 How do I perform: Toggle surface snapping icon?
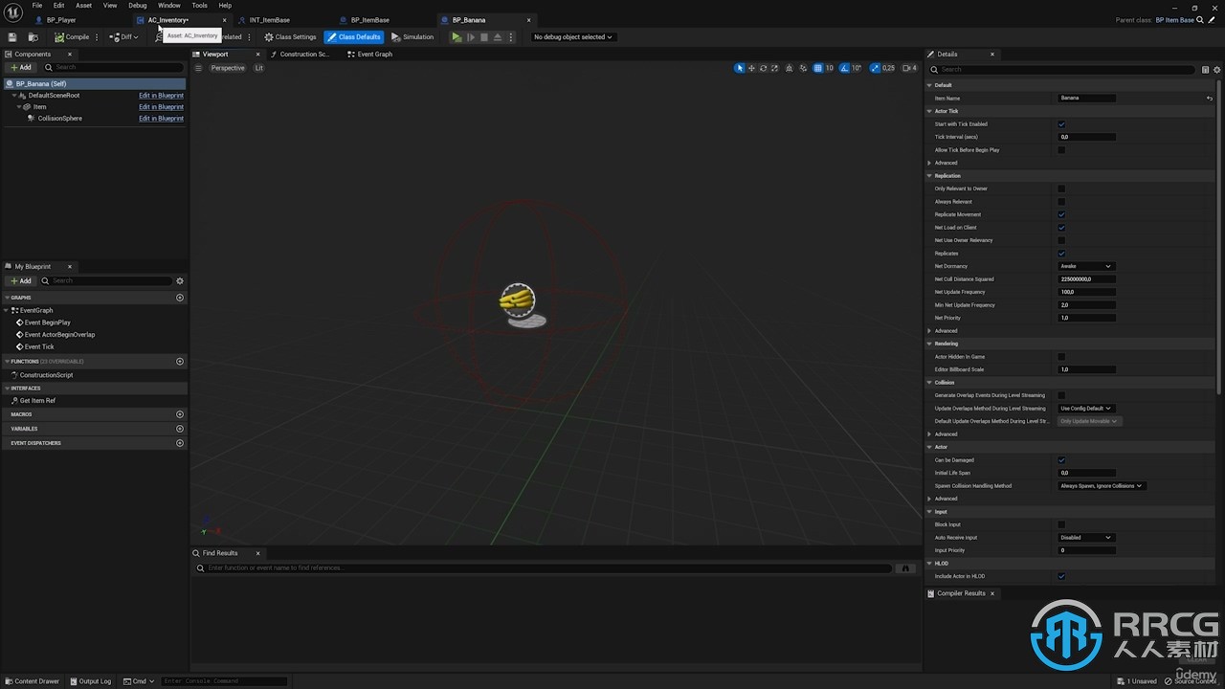click(803, 68)
